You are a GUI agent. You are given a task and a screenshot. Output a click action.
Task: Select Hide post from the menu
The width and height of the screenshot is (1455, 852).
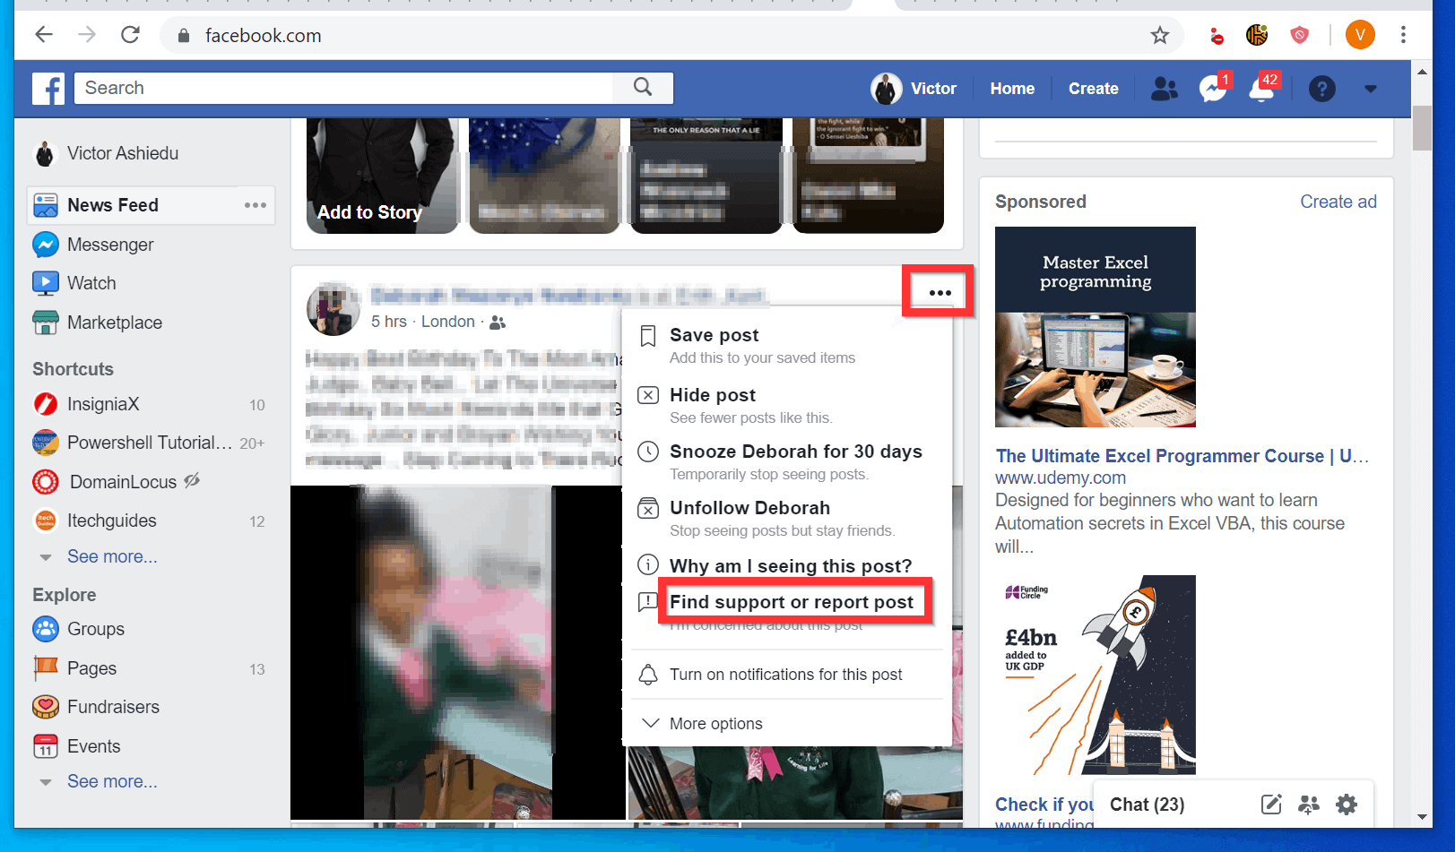click(712, 395)
